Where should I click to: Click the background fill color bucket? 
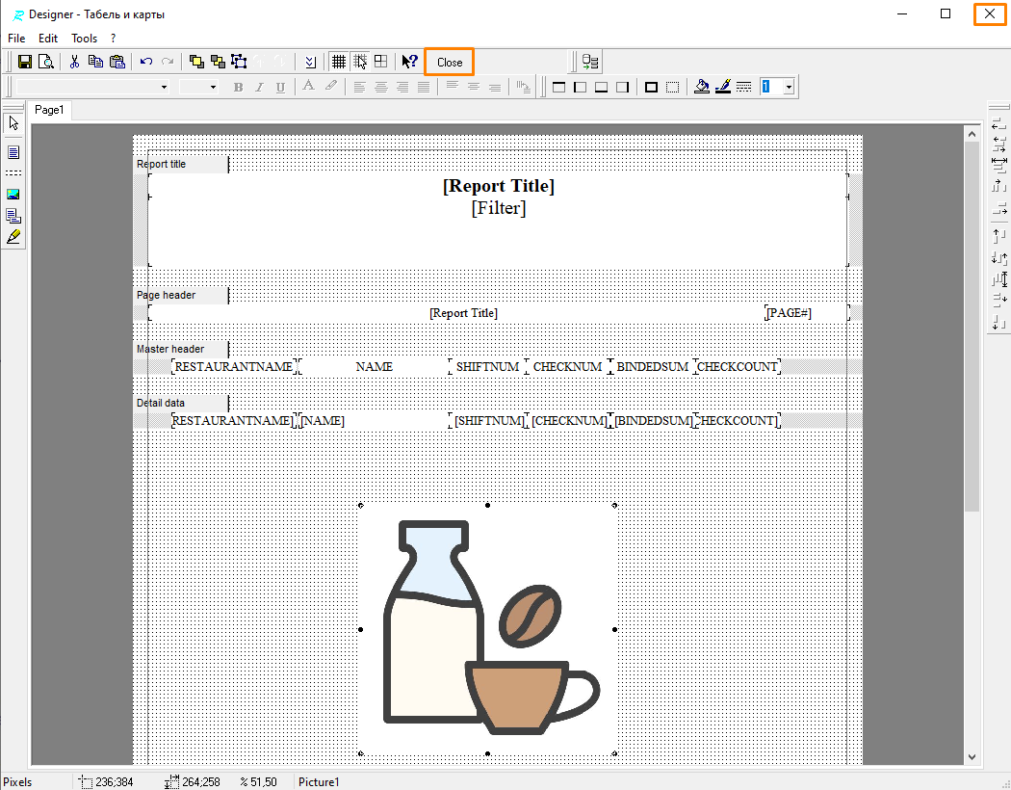[x=701, y=88]
